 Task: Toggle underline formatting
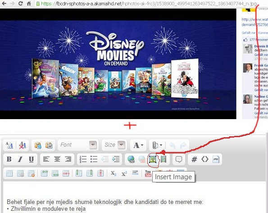click(31, 159)
